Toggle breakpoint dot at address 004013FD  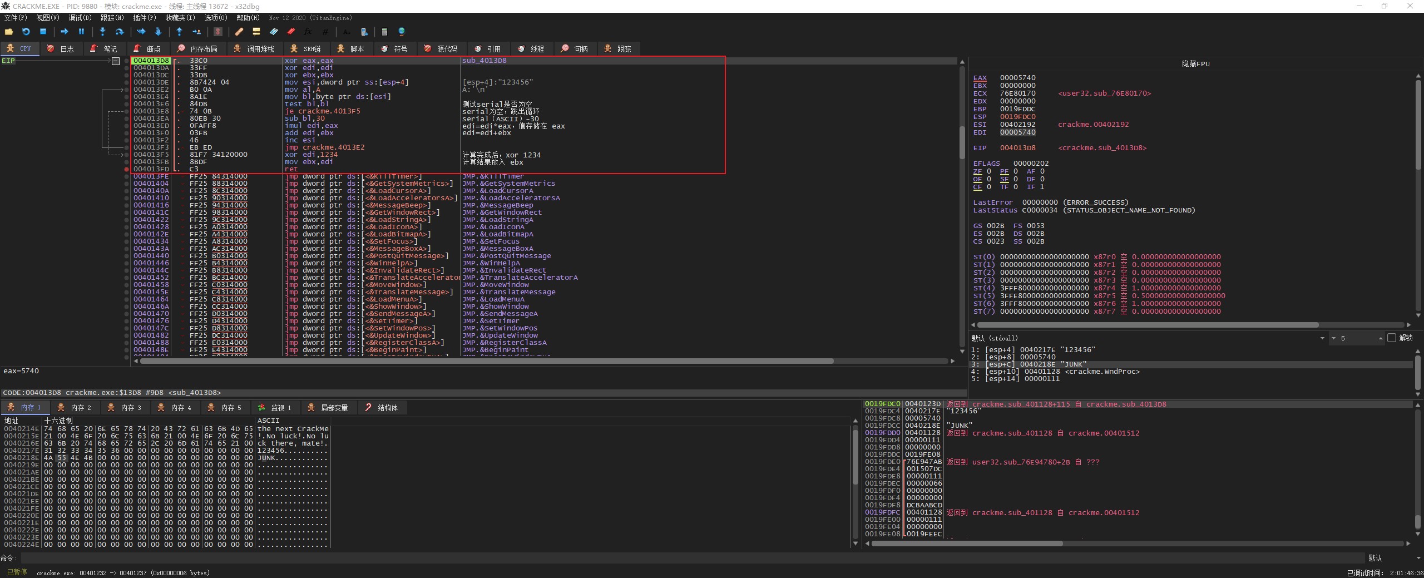(127, 169)
